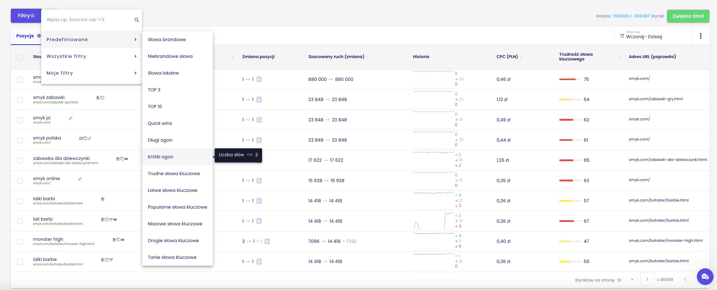Check the lalki barbe row checkbox
This screenshot has width=717, height=290.
click(20, 262)
